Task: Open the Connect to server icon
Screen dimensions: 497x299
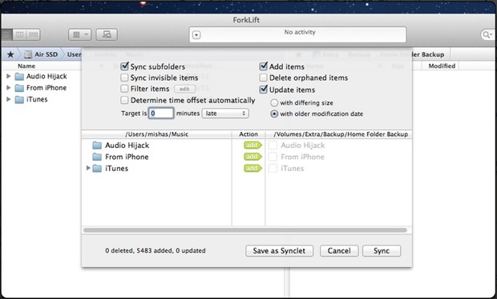Action: click(x=107, y=34)
